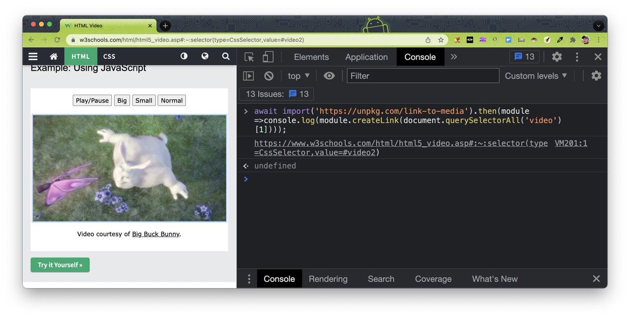Screen dimensions: 630x318
Task: Switch to the Elements tab
Action: [x=311, y=57]
